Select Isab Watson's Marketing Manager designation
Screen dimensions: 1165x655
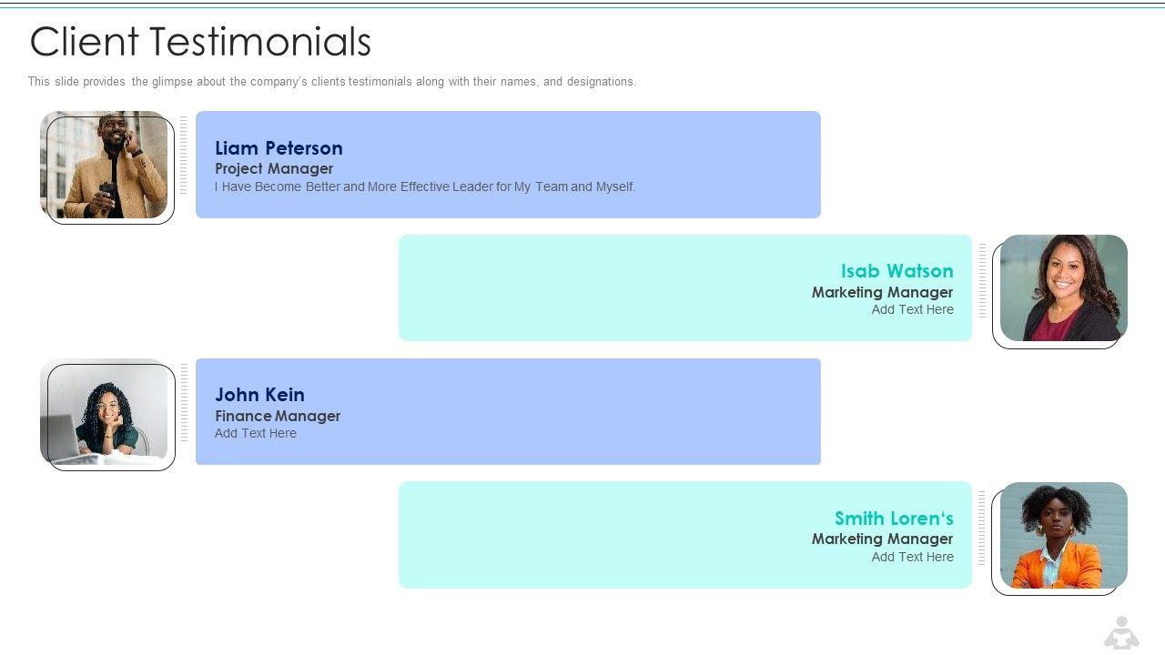tap(882, 292)
